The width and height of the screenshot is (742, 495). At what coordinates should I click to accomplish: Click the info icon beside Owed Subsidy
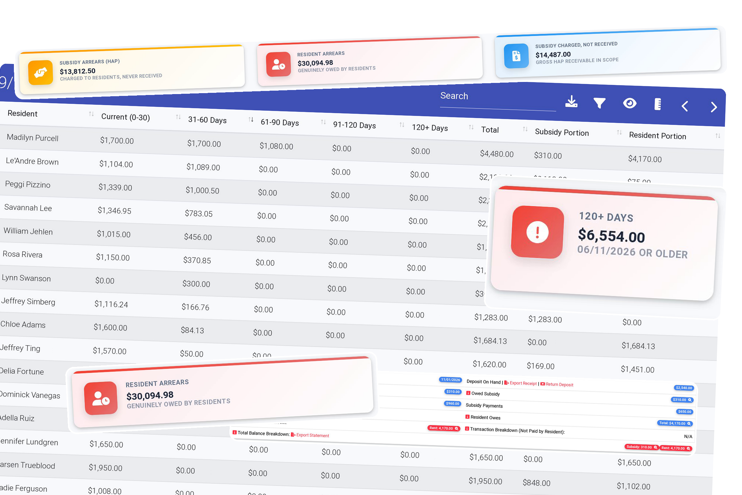point(468,393)
